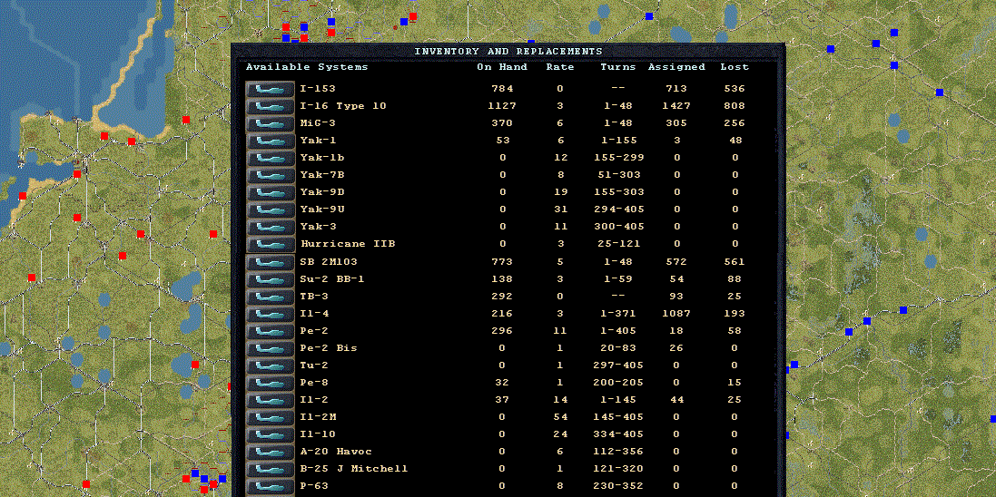
Task: Click the Assigned column header
Action: tap(676, 66)
